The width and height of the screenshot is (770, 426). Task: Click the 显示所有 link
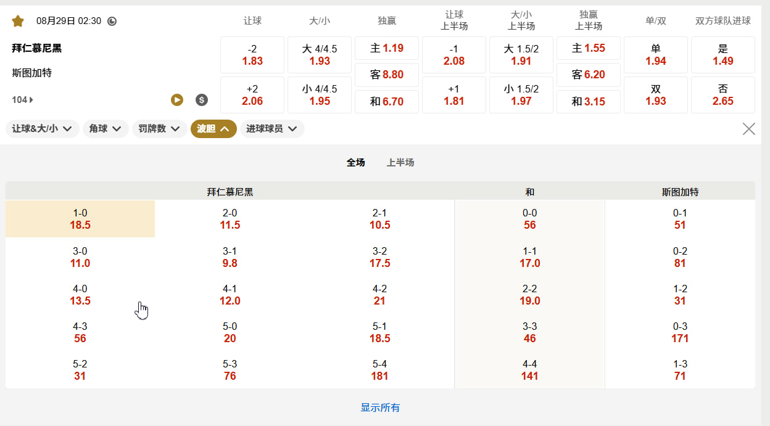pos(380,408)
